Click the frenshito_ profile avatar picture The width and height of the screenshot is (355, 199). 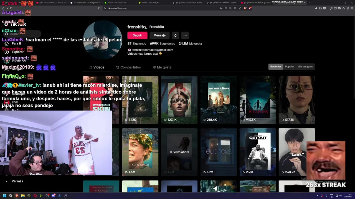[103, 40]
